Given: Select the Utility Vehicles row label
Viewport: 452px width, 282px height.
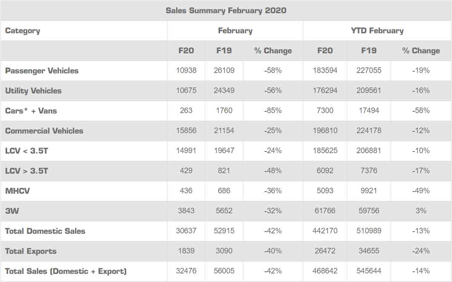Looking at the screenshot, I should pos(33,91).
